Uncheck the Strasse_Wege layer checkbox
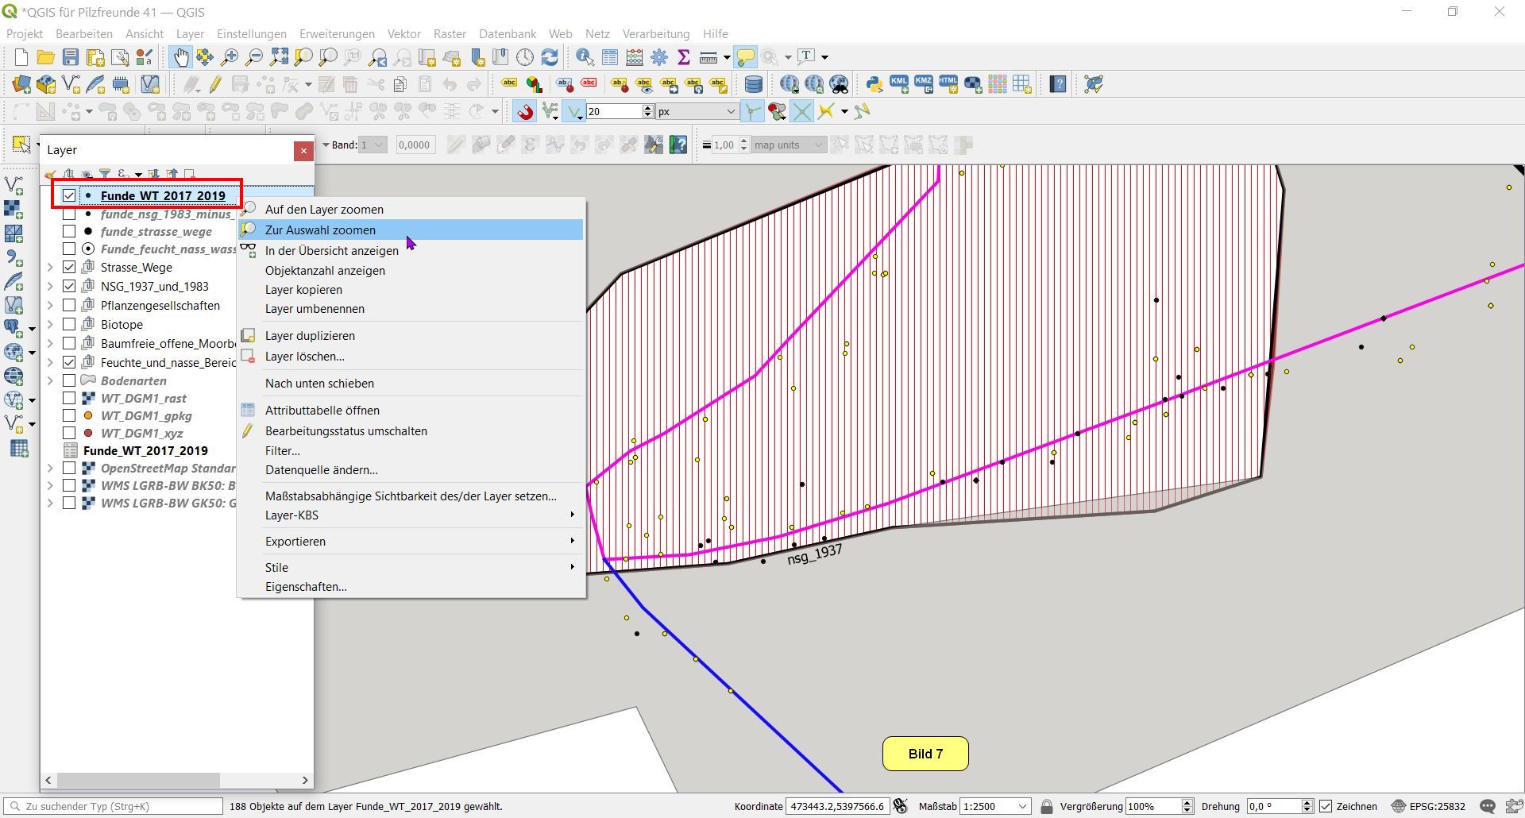Image resolution: width=1525 pixels, height=818 pixels. 69,267
